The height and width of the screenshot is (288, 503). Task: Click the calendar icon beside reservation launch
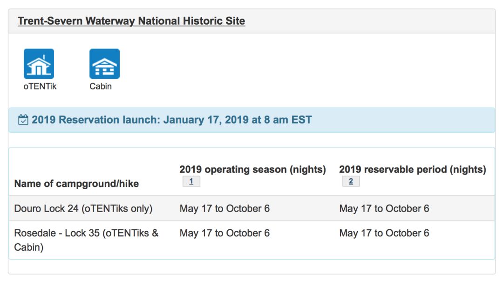pyautogui.click(x=23, y=119)
